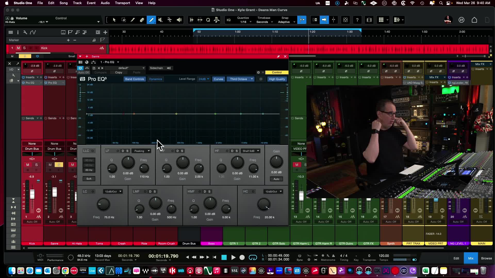495x278 pixels.
Task: Enable Autoscroll arrow icon
Action: [x=324, y=20]
